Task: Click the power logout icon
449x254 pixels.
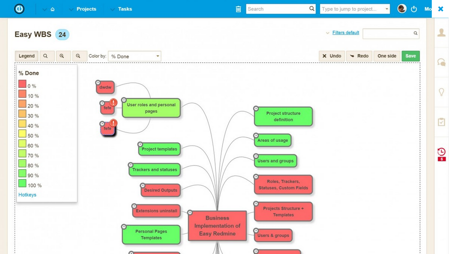Action: click(x=414, y=9)
